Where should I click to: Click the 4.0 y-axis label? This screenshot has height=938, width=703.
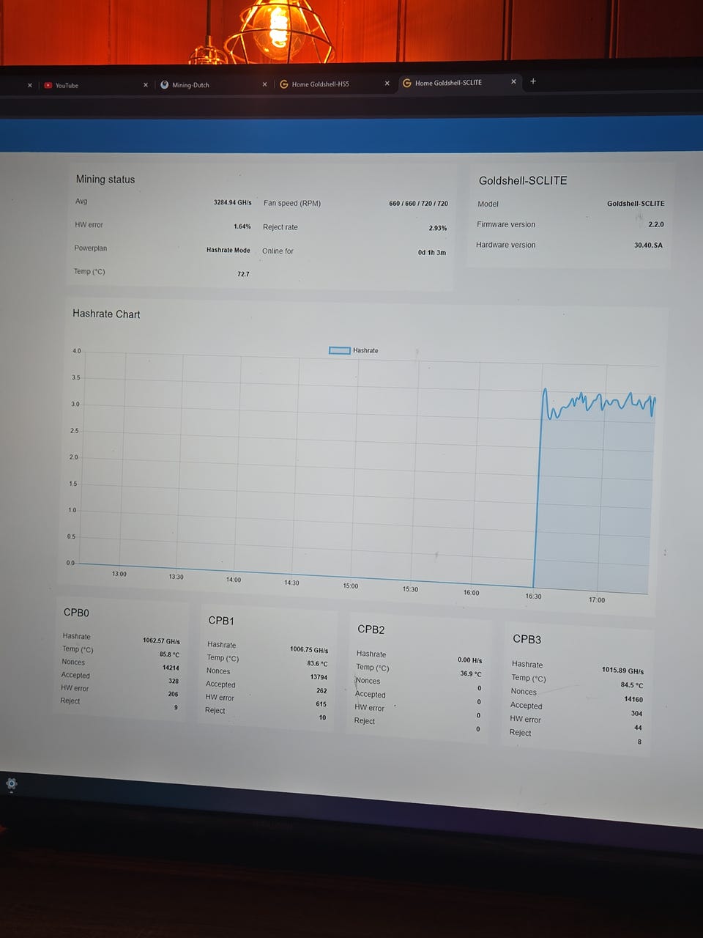point(77,351)
